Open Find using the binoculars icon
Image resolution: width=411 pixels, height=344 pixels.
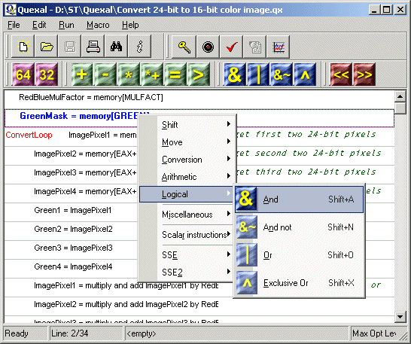[116, 47]
